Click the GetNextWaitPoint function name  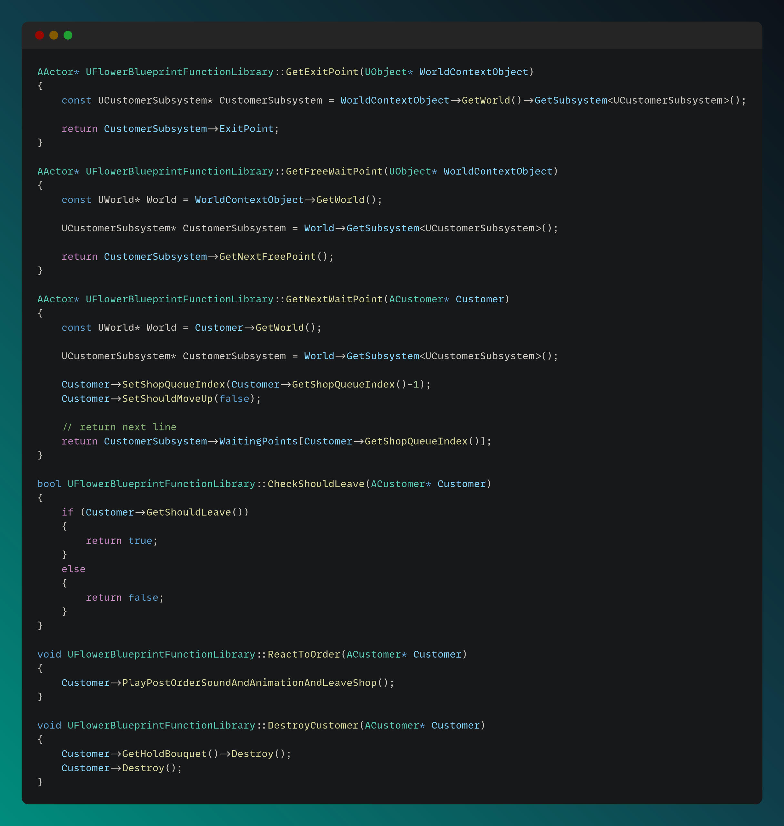(x=334, y=299)
